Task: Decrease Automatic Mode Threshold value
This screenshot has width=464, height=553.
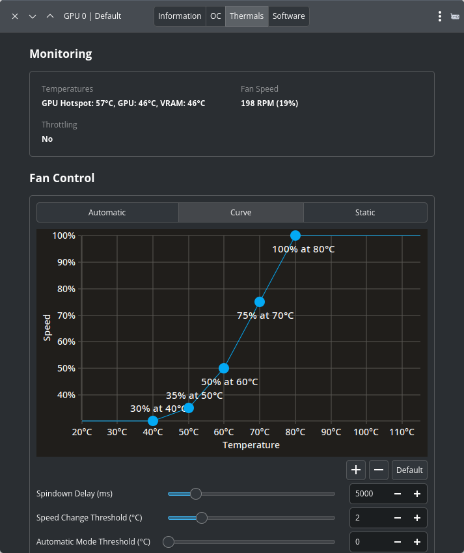Action: (x=398, y=542)
